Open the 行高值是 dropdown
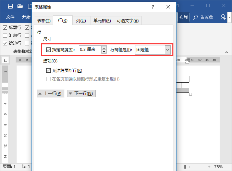 [168, 50]
